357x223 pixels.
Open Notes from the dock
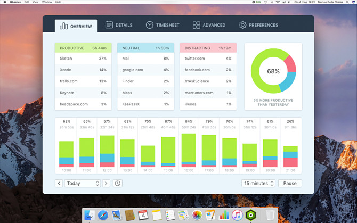tap(157, 215)
